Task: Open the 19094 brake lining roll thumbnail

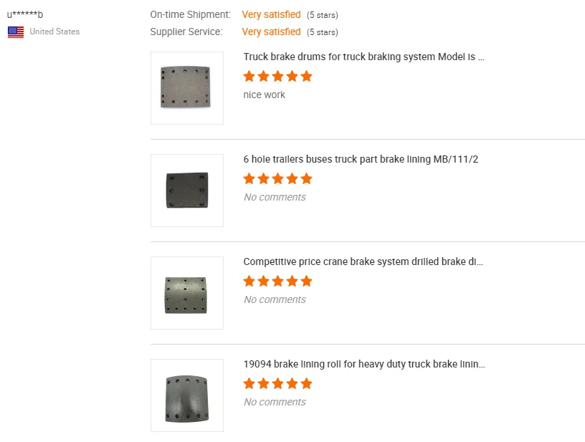Action: click(186, 395)
